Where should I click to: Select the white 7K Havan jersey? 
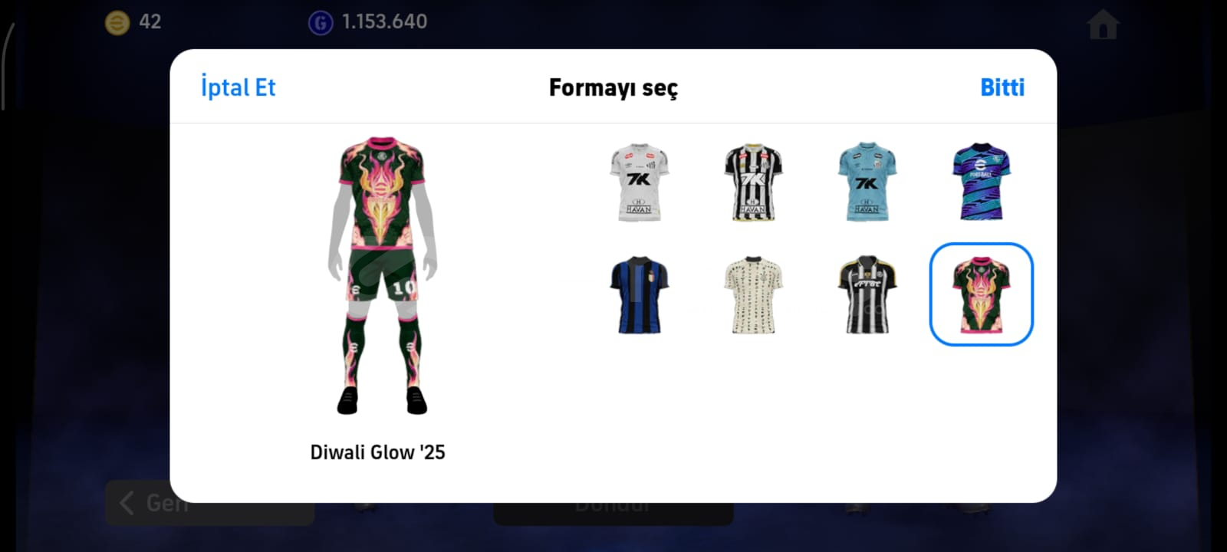639,182
